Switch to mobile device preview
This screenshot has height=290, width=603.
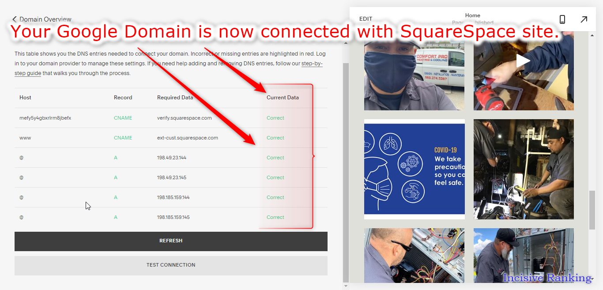[562, 19]
